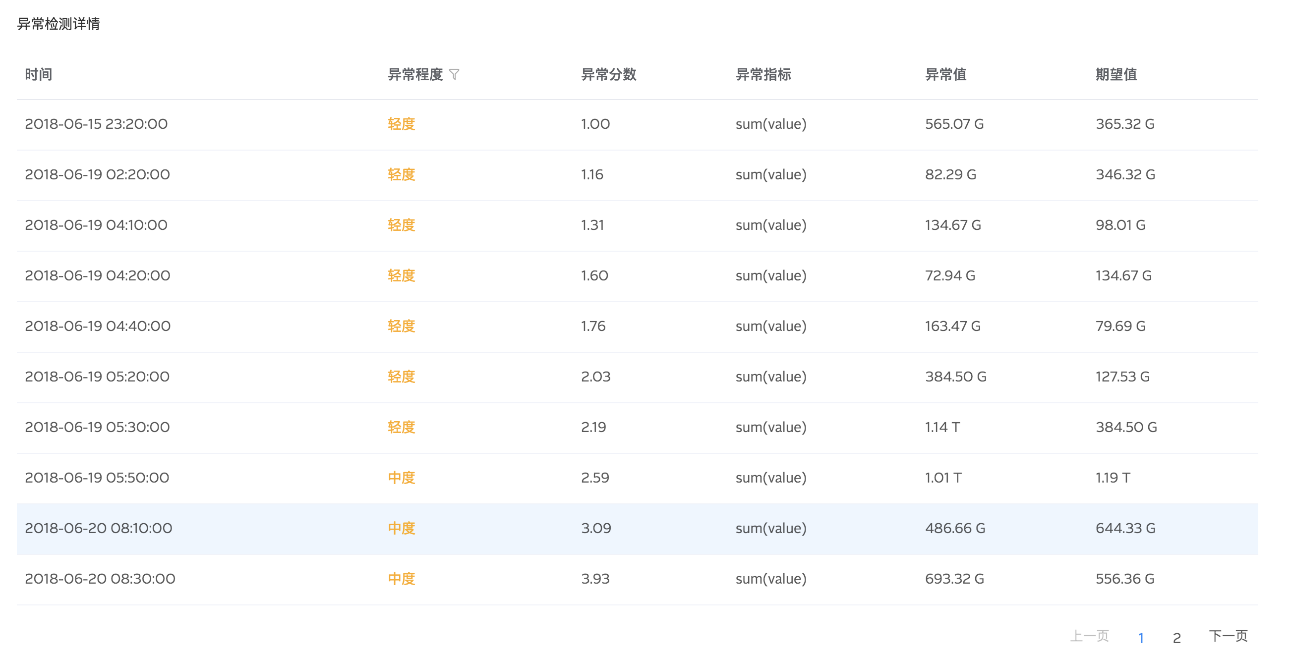Click expected value 79.69 G
1291x652 pixels.
1120,326
